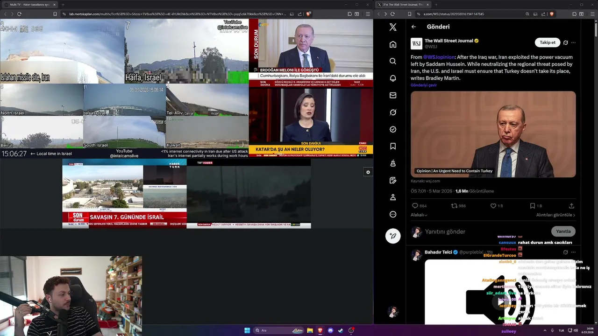Repost the WSJ post (986)
Viewport: 598px width, 336px height.
(x=458, y=206)
